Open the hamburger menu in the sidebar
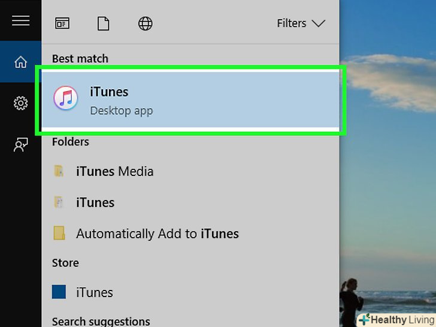436x327 pixels. pyautogui.click(x=20, y=20)
